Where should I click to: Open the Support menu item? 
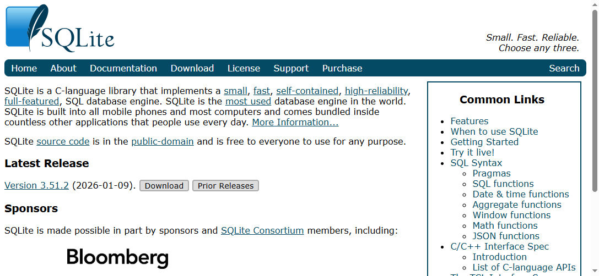click(291, 68)
